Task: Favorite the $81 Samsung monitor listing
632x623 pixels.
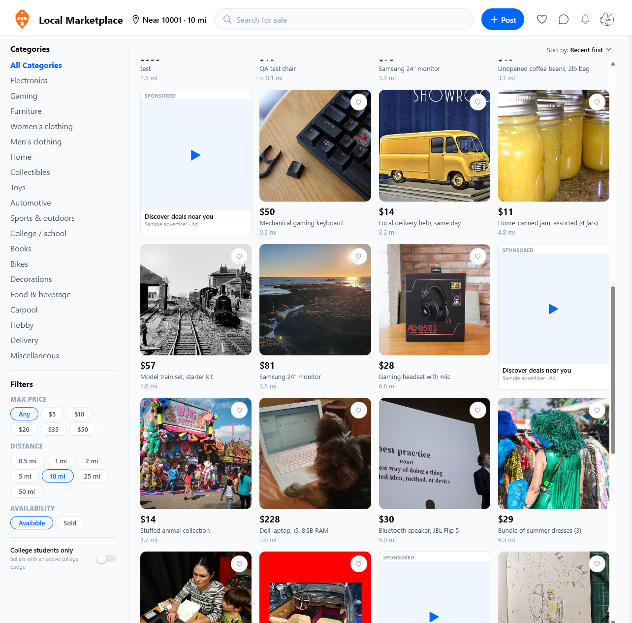Action: tap(359, 256)
